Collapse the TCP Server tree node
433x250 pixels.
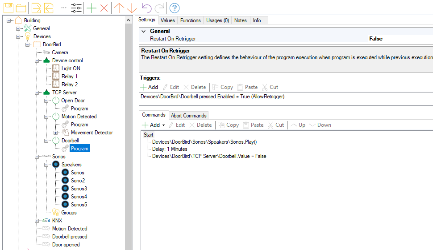(x=37, y=93)
